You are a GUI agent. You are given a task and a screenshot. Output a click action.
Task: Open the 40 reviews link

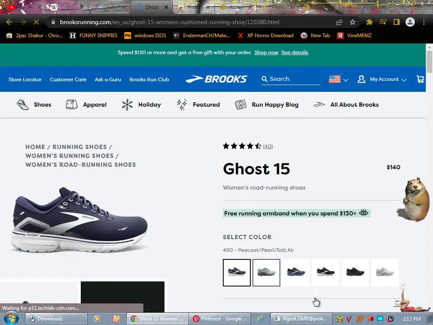[x=268, y=146]
